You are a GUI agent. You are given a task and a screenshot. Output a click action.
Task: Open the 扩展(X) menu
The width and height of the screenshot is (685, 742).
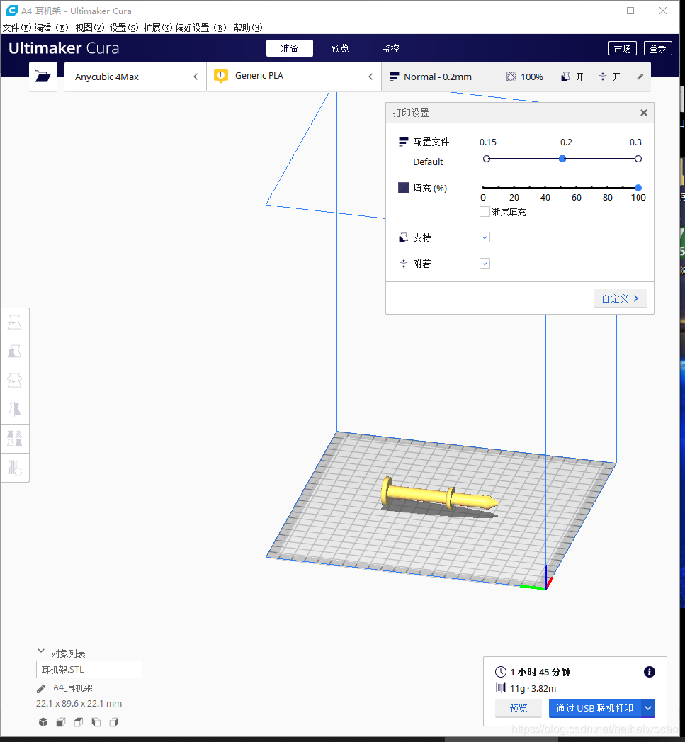[x=158, y=28]
